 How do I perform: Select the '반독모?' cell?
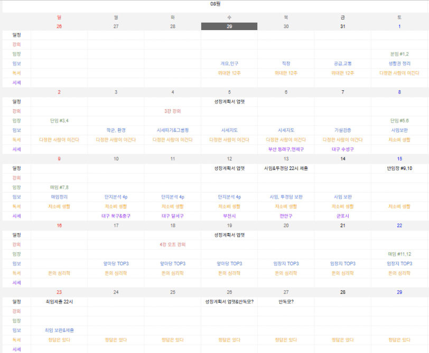[286, 302]
